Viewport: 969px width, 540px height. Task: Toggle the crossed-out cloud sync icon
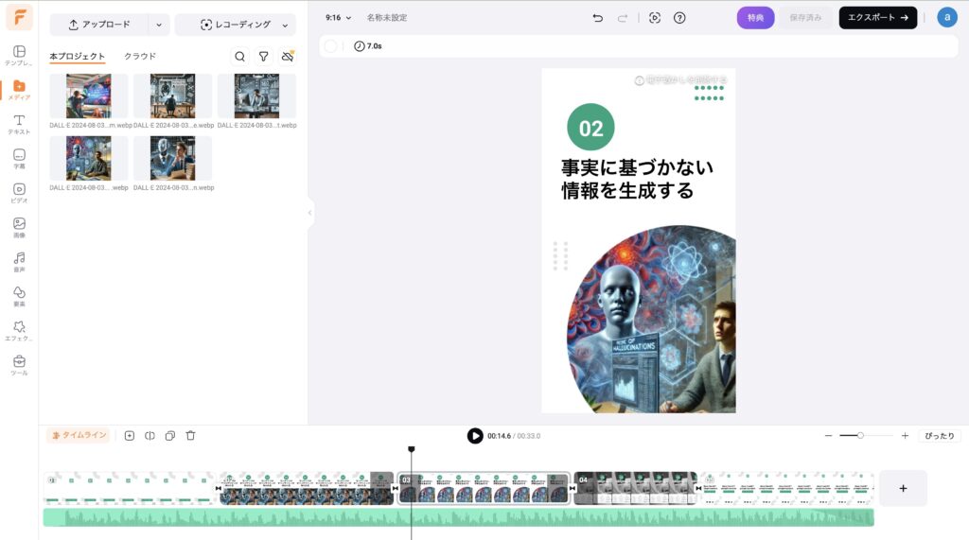point(288,57)
